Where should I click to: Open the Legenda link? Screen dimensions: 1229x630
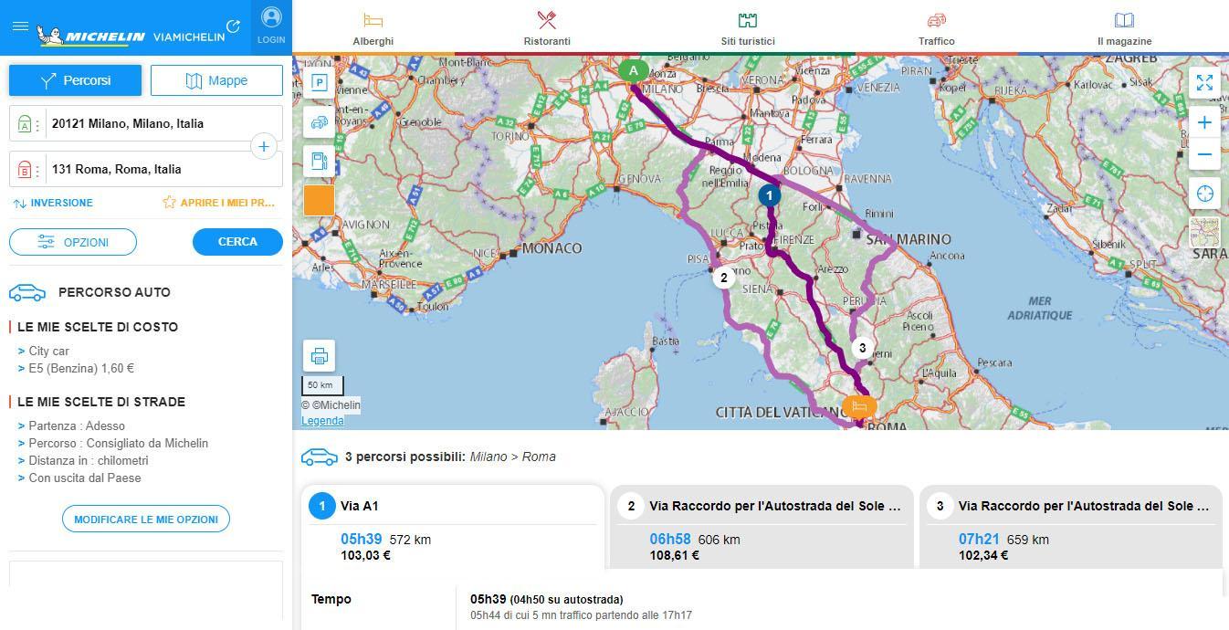[322, 421]
